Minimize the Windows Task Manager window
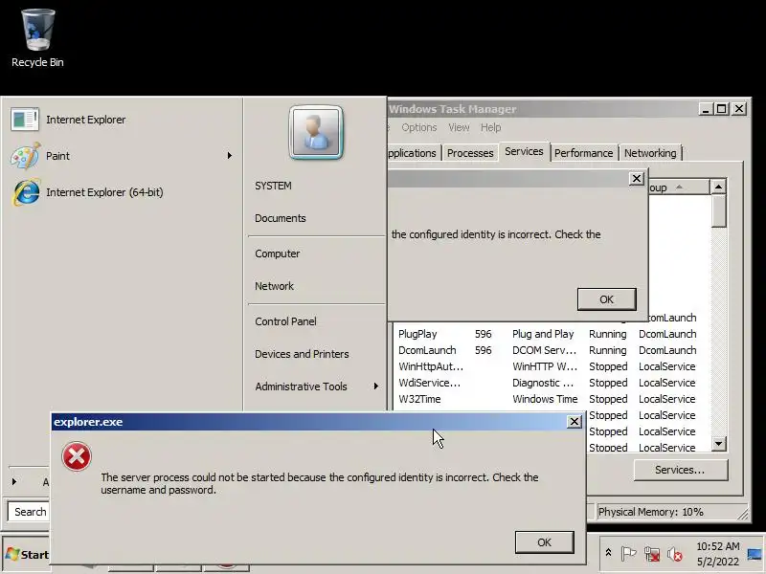This screenshot has width=766, height=574. click(x=706, y=109)
